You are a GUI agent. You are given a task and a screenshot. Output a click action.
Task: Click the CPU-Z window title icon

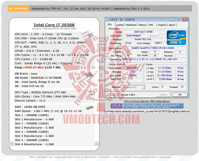pos(108,20)
